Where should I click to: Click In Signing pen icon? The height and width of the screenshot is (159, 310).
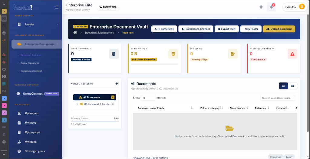(233, 54)
